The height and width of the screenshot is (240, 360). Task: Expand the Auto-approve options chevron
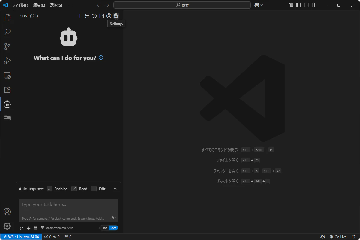(x=115, y=189)
